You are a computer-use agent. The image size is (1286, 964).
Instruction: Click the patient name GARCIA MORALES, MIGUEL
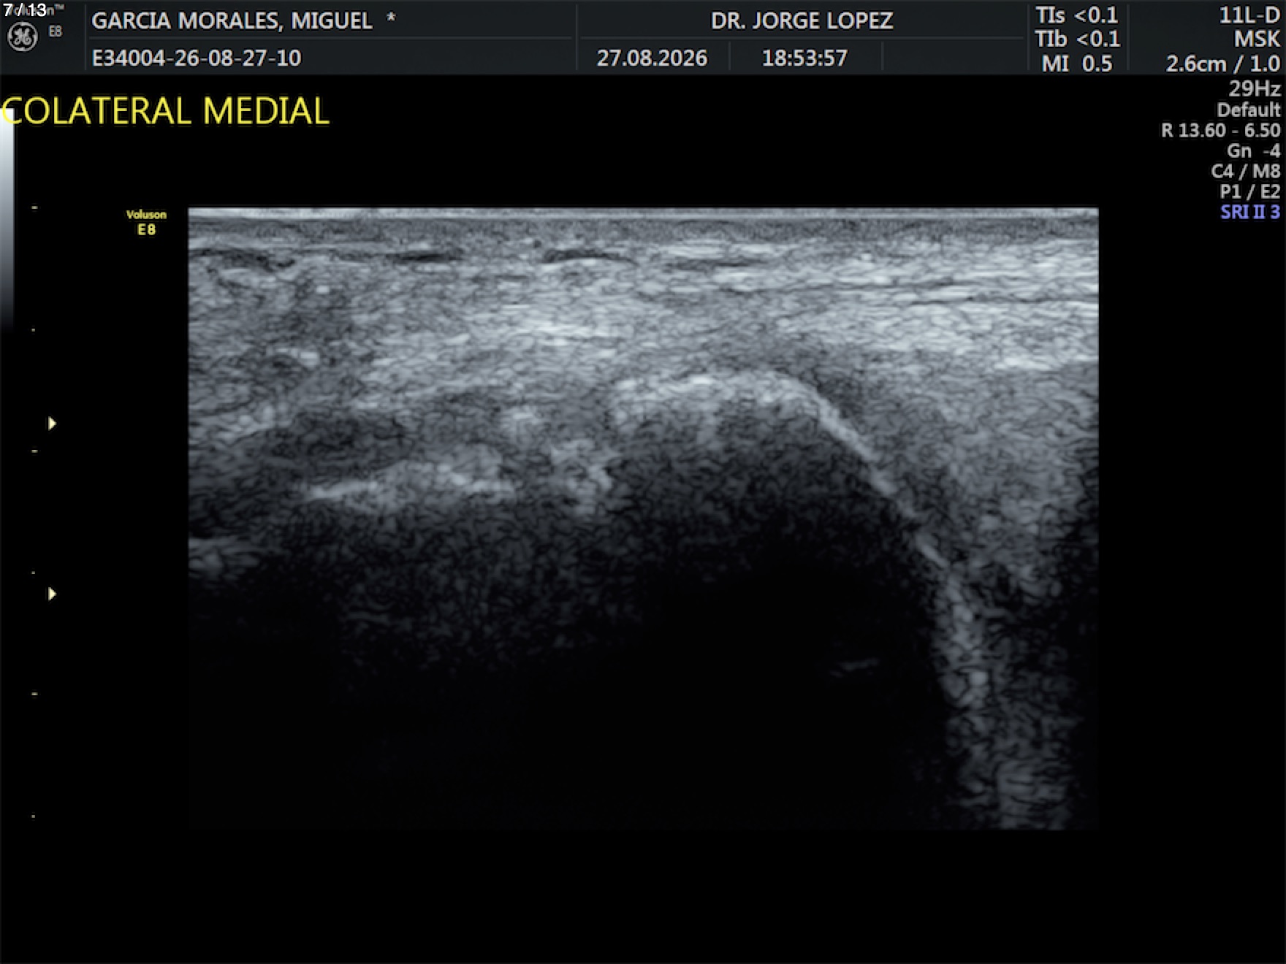[x=232, y=20]
